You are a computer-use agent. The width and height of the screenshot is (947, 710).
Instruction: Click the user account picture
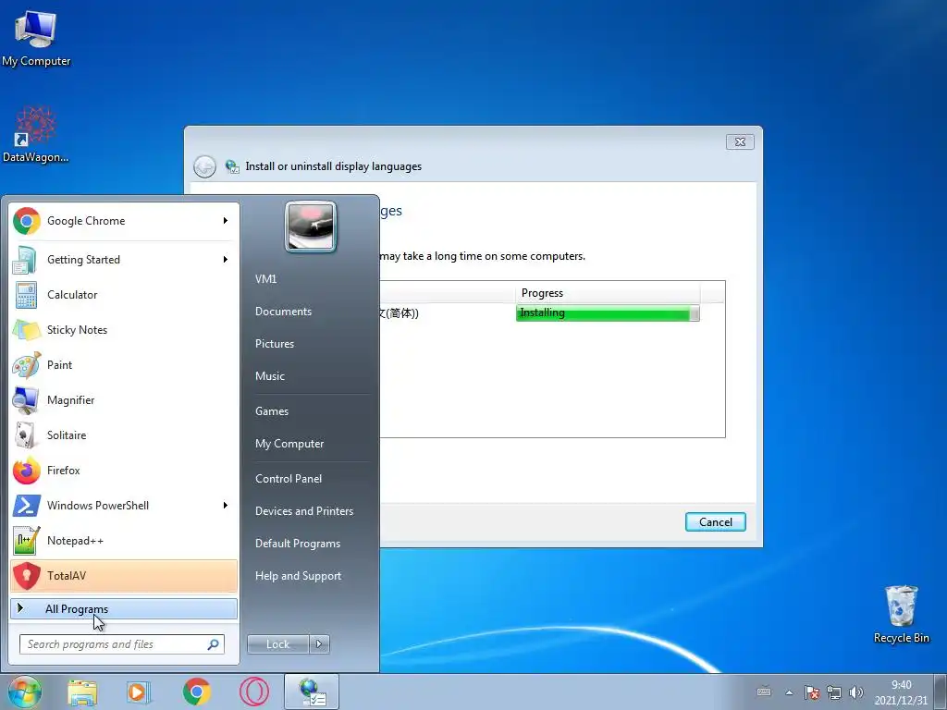point(311,227)
